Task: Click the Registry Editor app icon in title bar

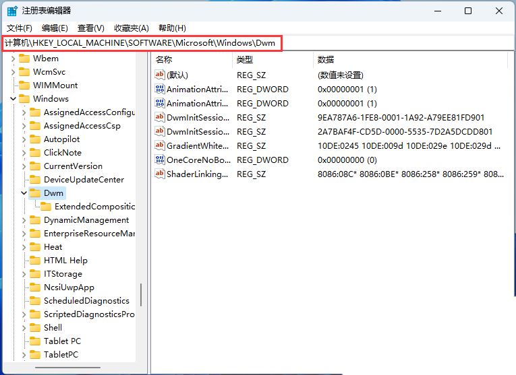Action: click(x=12, y=11)
